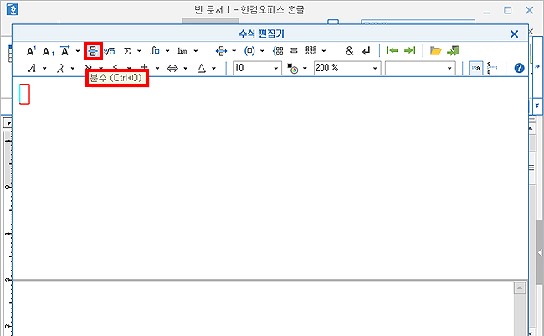This screenshot has width=544, height=336.
Task: Click the equation input placeholder box
Action: coord(24,94)
